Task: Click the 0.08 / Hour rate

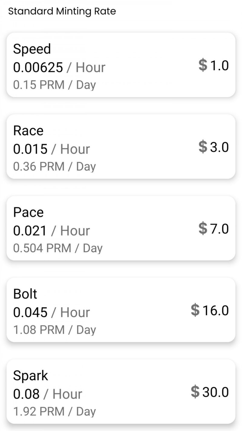Action: pyautogui.click(x=47, y=394)
